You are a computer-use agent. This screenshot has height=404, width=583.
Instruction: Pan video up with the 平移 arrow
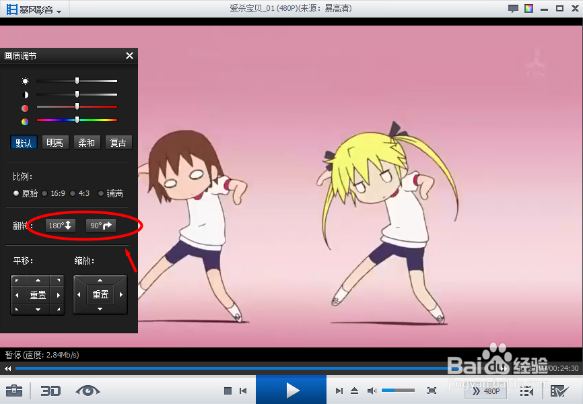tap(38, 280)
